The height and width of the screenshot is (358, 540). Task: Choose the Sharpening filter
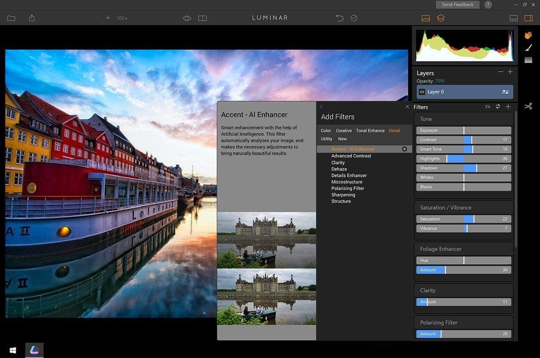coord(343,195)
